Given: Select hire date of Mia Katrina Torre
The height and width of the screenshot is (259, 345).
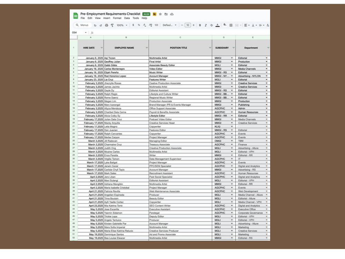Looking at the screenshot, I should (90, 206).
